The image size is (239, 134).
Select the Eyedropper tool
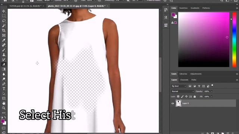(4, 40)
